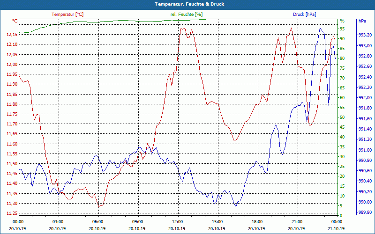Click the '65' humidity axis value
Screen dimensions: 375x234
tap(342, 88)
